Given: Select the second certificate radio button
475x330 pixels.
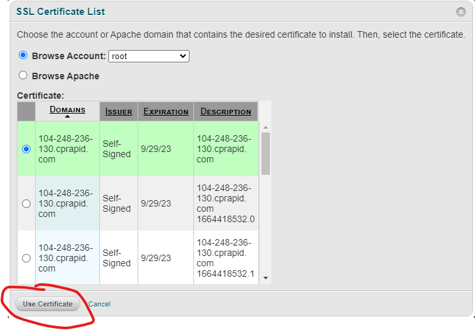Looking at the screenshot, I should click(26, 203).
